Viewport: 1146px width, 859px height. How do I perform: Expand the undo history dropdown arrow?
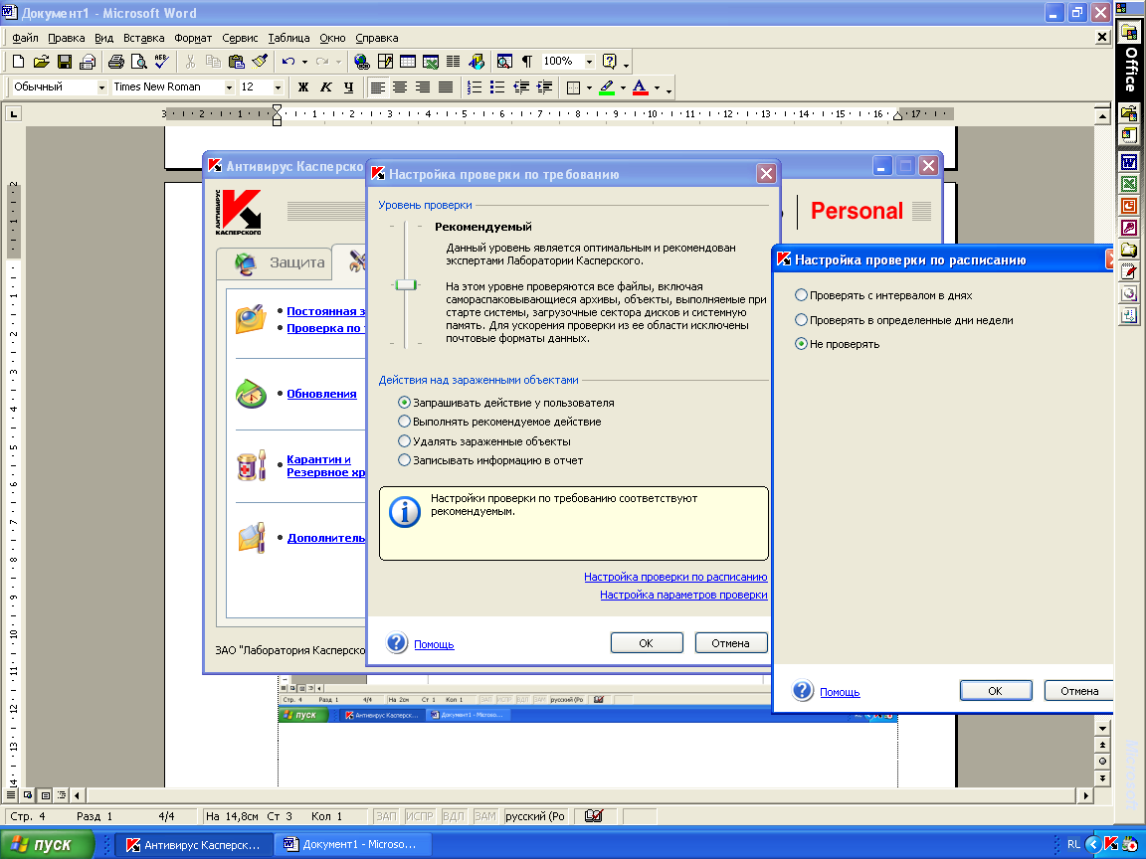304,62
